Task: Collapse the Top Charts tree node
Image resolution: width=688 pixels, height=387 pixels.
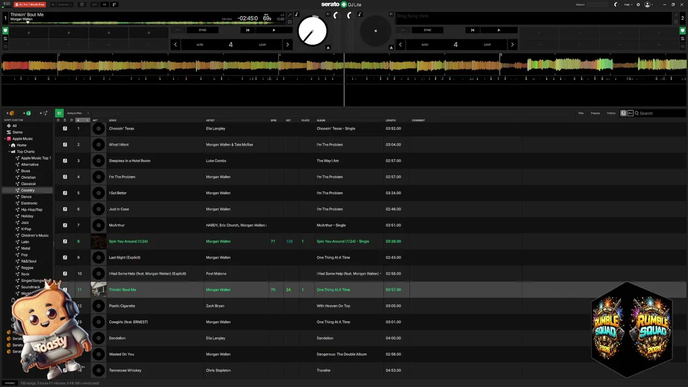Action: [x=9, y=152]
